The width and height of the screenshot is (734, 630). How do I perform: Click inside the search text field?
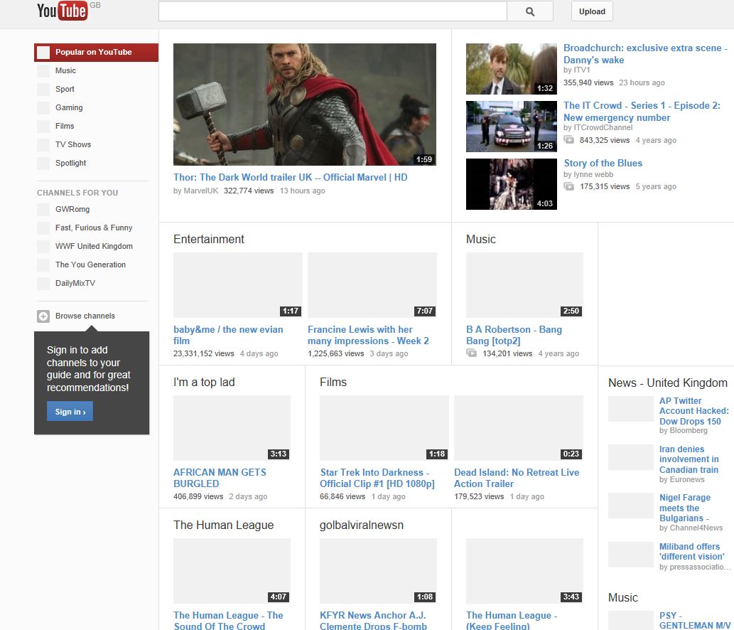(x=332, y=11)
